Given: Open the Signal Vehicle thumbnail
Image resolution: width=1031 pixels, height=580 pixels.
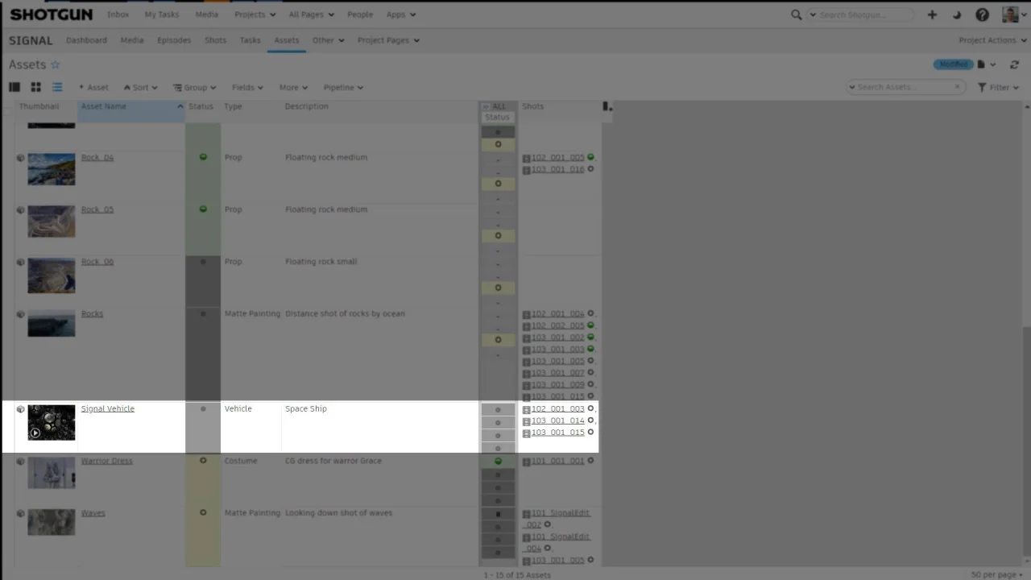Looking at the screenshot, I should point(52,423).
